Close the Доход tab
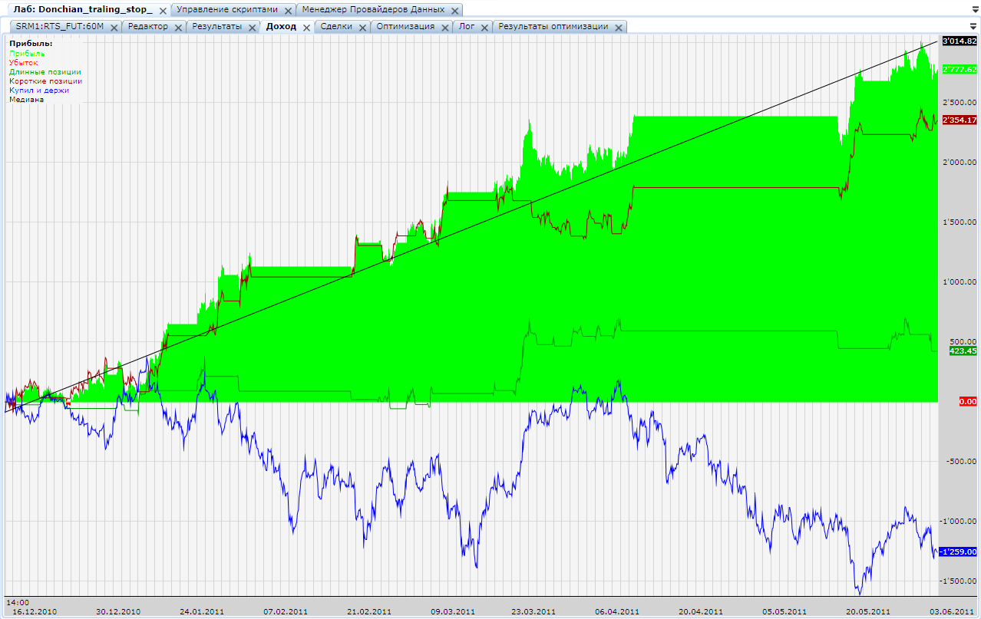 (306, 27)
